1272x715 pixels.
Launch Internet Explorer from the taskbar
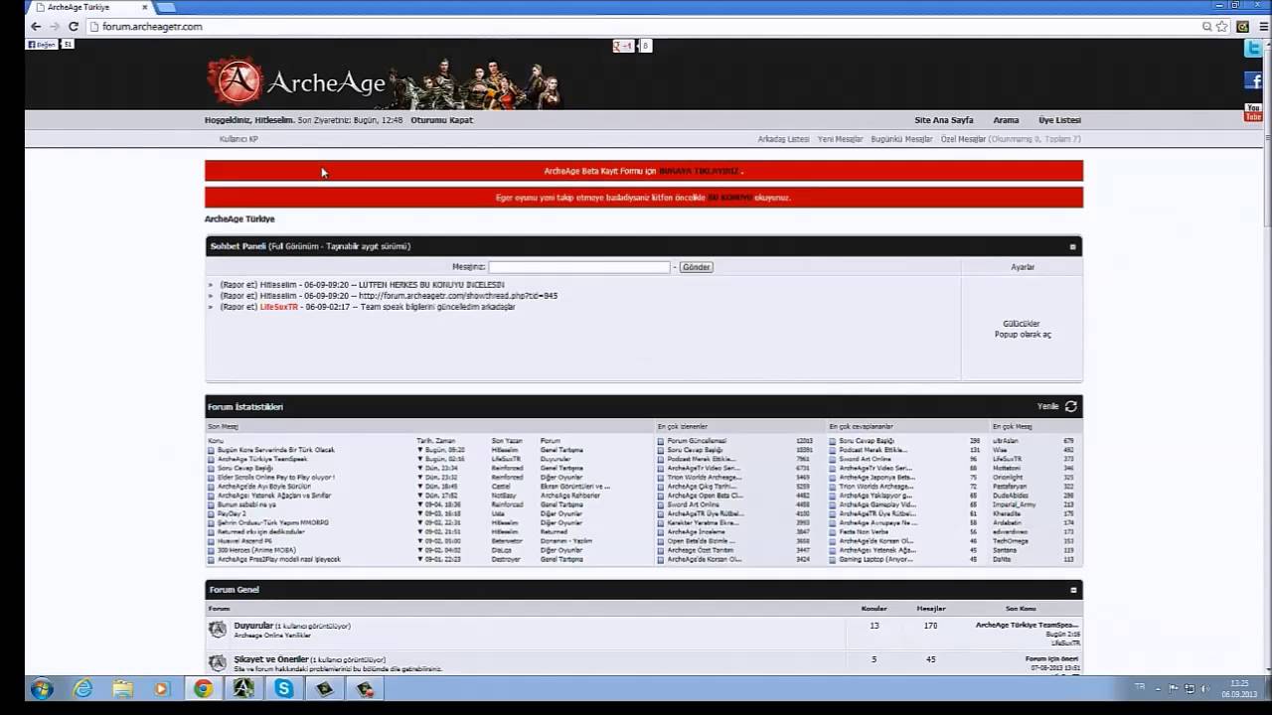point(82,688)
